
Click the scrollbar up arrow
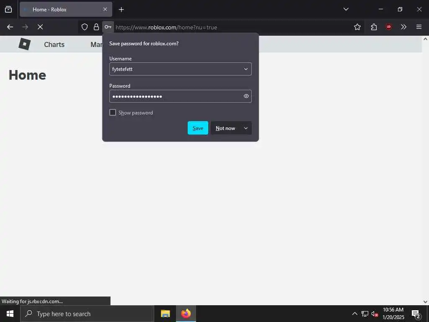coord(426,39)
